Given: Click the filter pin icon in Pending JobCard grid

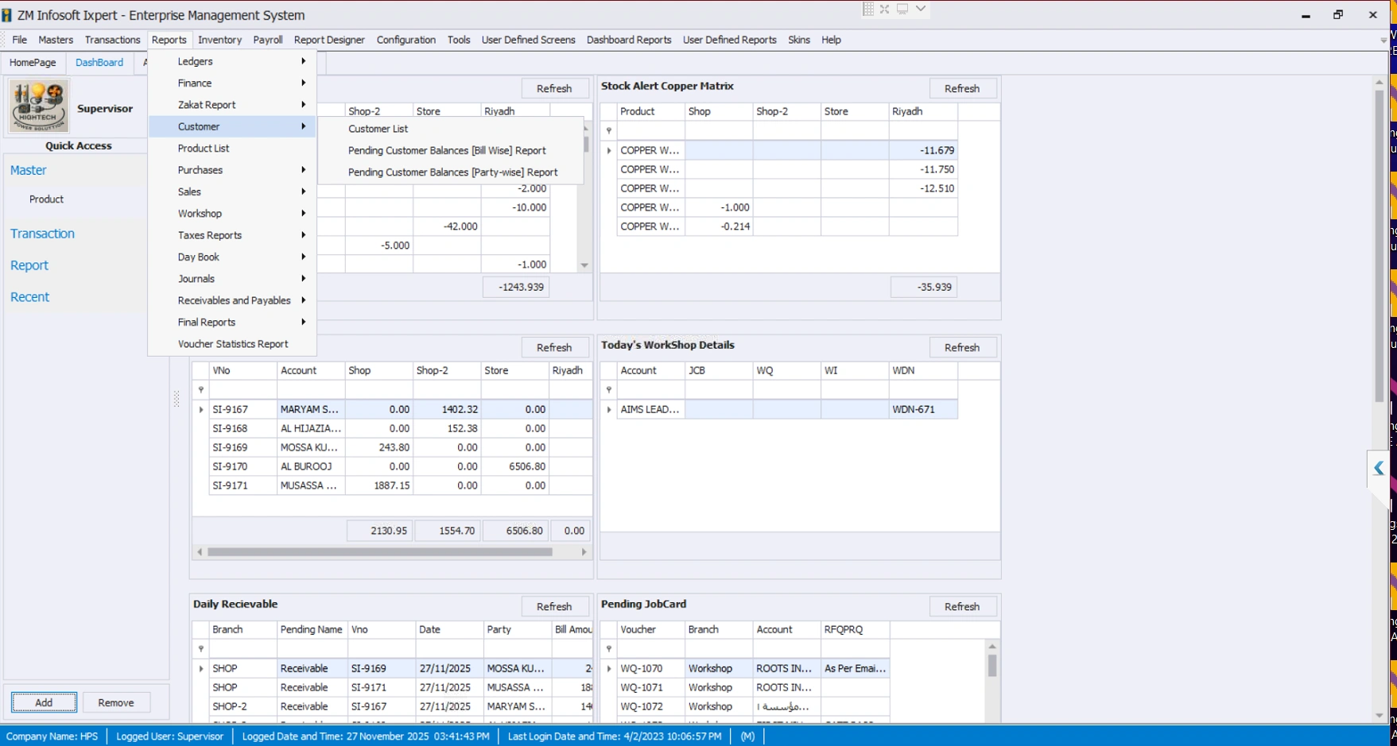Looking at the screenshot, I should click(x=609, y=648).
